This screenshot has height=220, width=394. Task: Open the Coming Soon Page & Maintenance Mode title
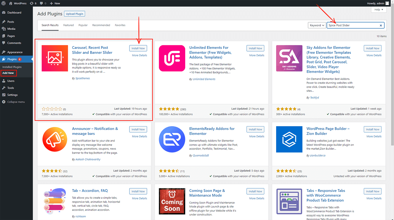tap(207, 193)
